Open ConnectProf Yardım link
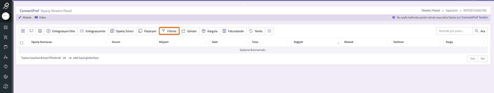 point(474,17)
